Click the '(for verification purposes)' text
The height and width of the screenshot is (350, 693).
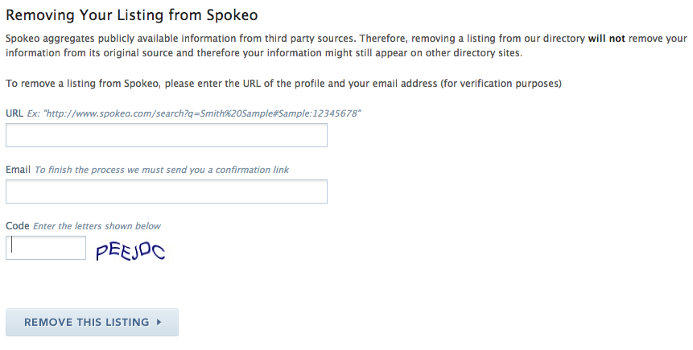501,84
